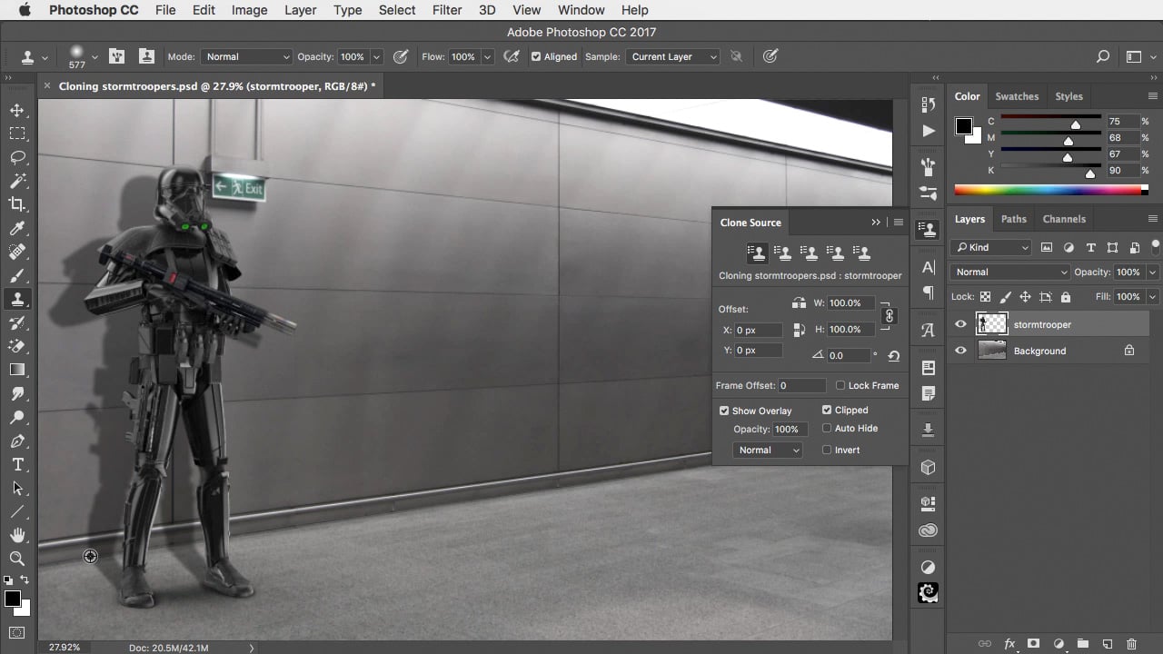
Task: Open the layer blend mode Normal dropdown
Action: tap(1010, 272)
